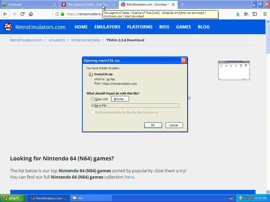270x202 pixels.
Task: Click the forward navigation arrow
Action: click(14, 14)
